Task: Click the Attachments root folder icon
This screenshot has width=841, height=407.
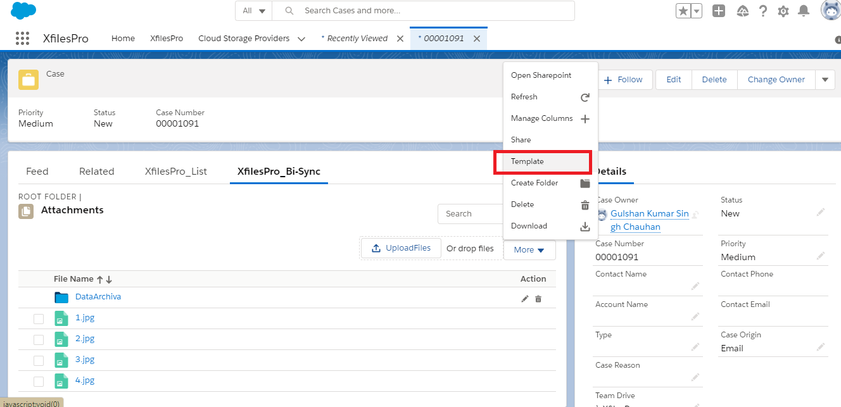Action: [x=26, y=212]
